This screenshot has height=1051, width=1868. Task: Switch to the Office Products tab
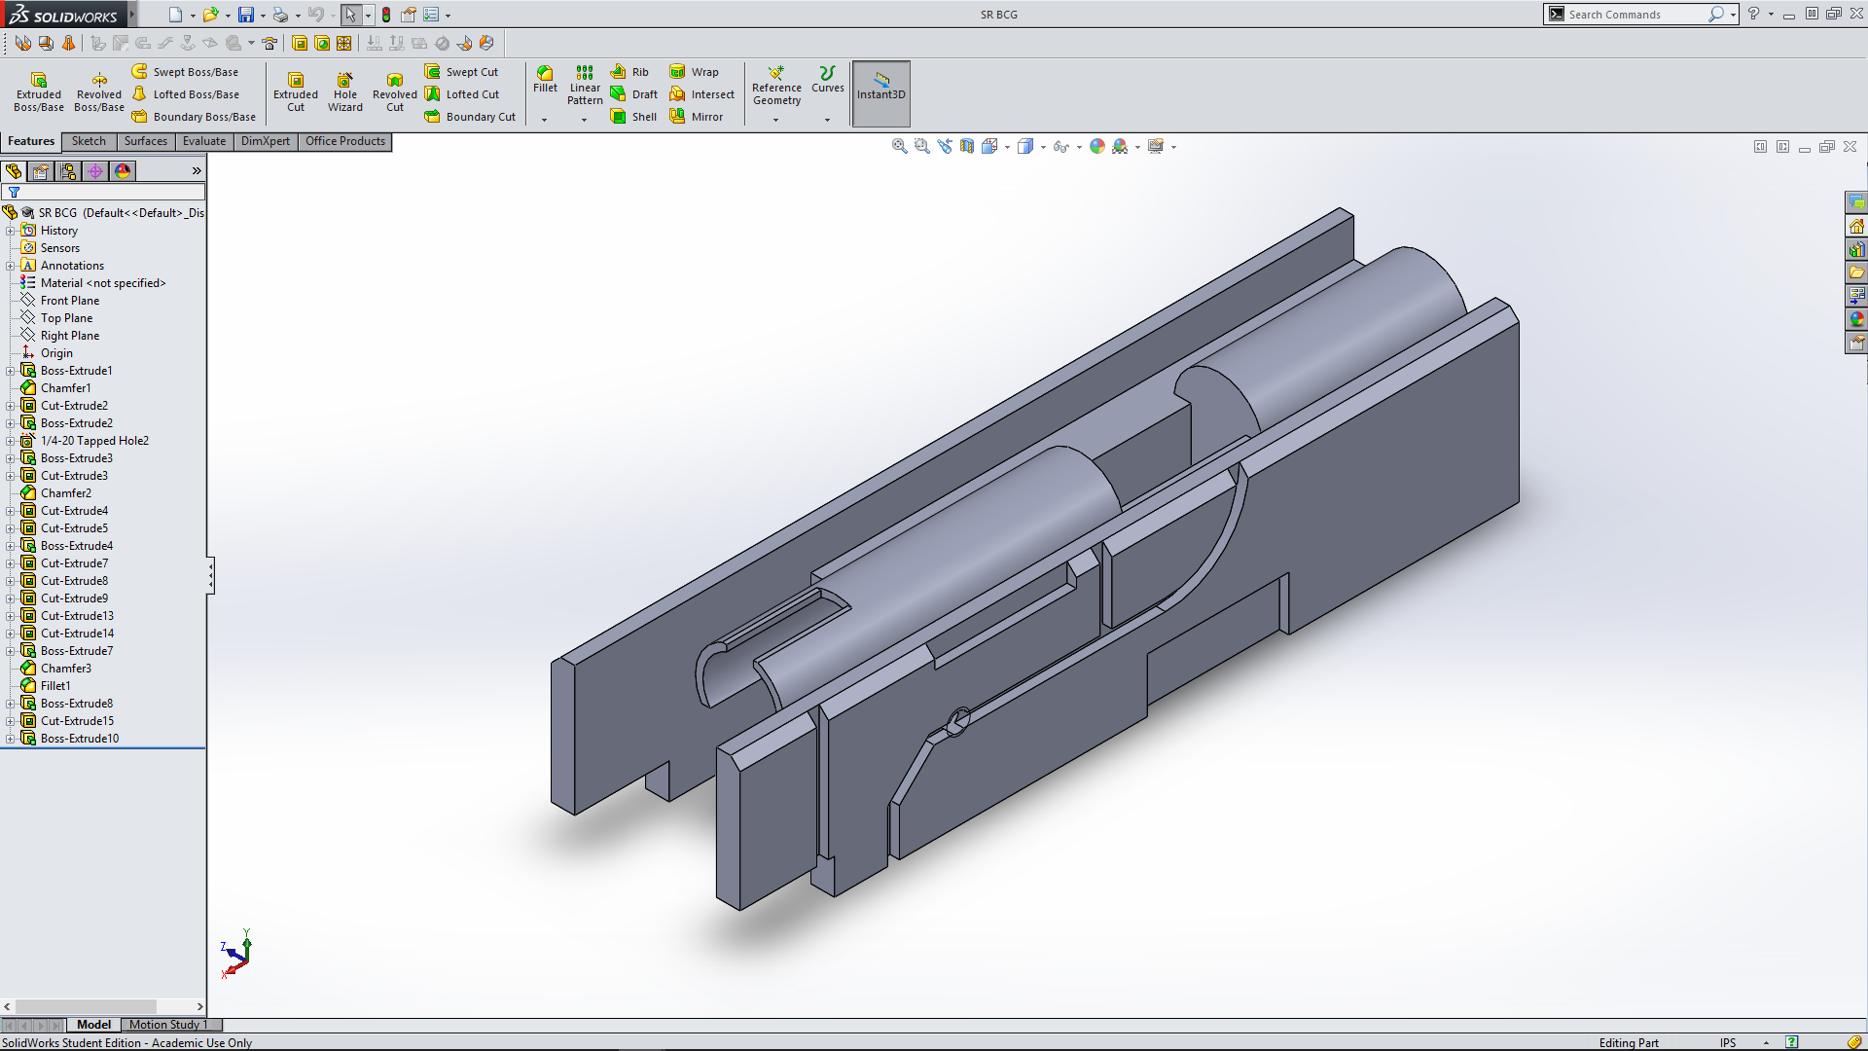coord(345,141)
